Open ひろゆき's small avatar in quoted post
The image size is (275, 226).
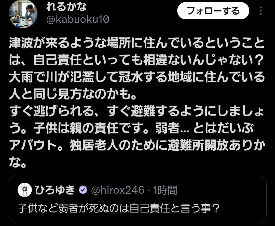(x=25, y=190)
